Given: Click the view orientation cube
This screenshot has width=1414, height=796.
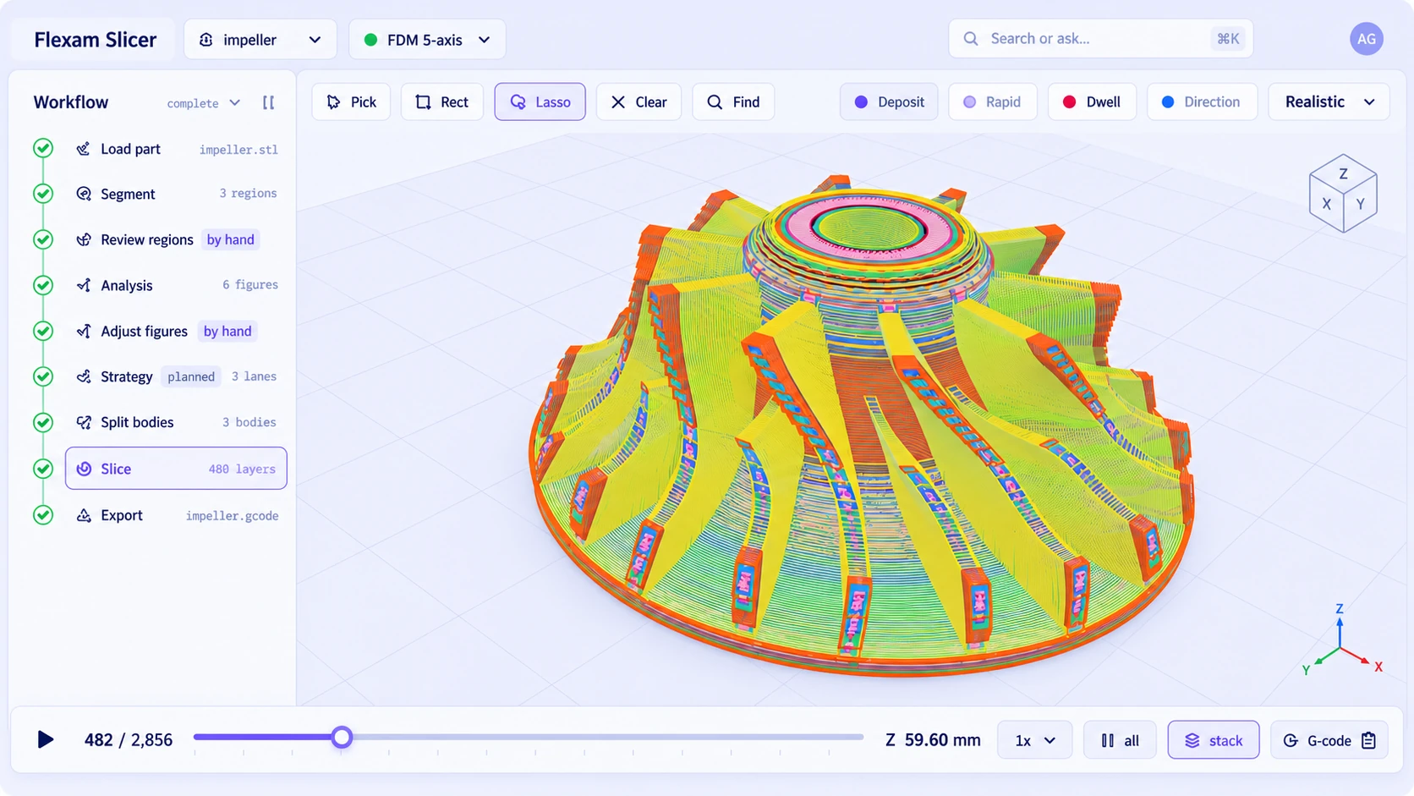Looking at the screenshot, I should point(1343,194).
